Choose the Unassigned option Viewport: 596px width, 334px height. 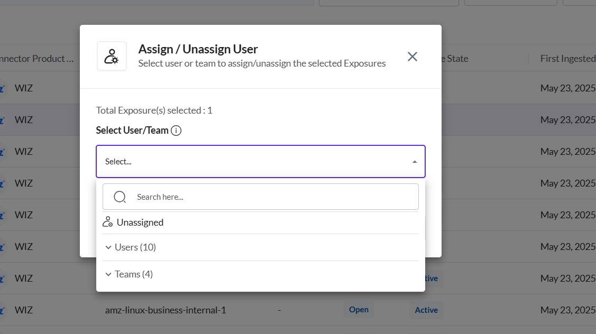coord(260,222)
